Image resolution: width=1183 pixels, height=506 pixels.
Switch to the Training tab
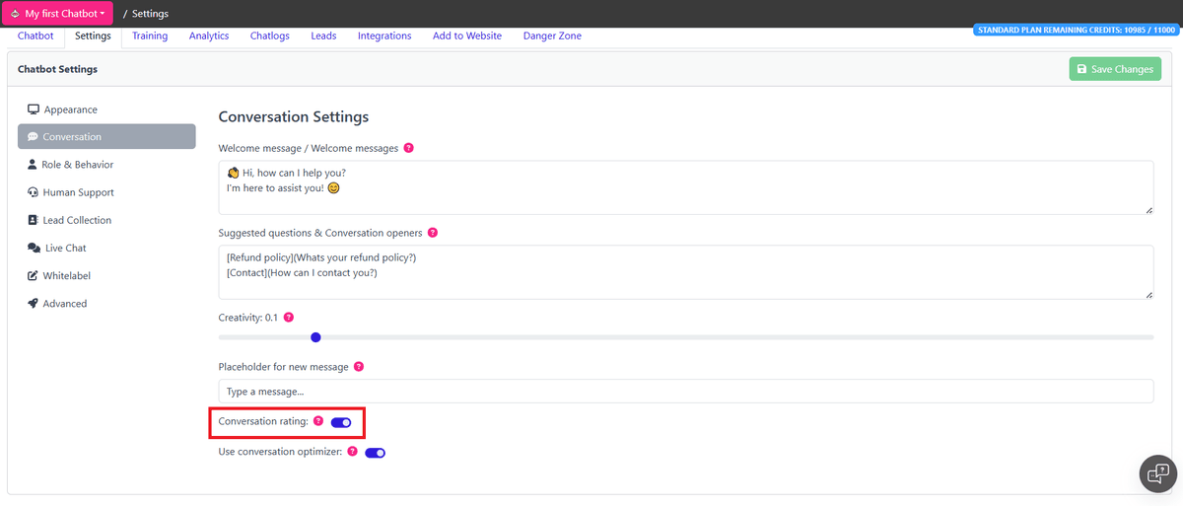(x=150, y=36)
